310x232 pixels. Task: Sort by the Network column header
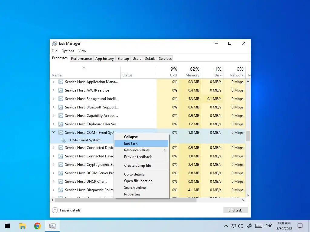pos(234,72)
